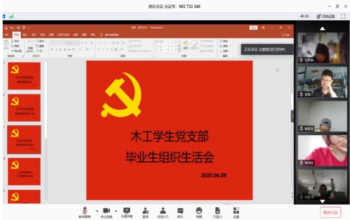Open the slide Layout dropdown

click(40, 41)
